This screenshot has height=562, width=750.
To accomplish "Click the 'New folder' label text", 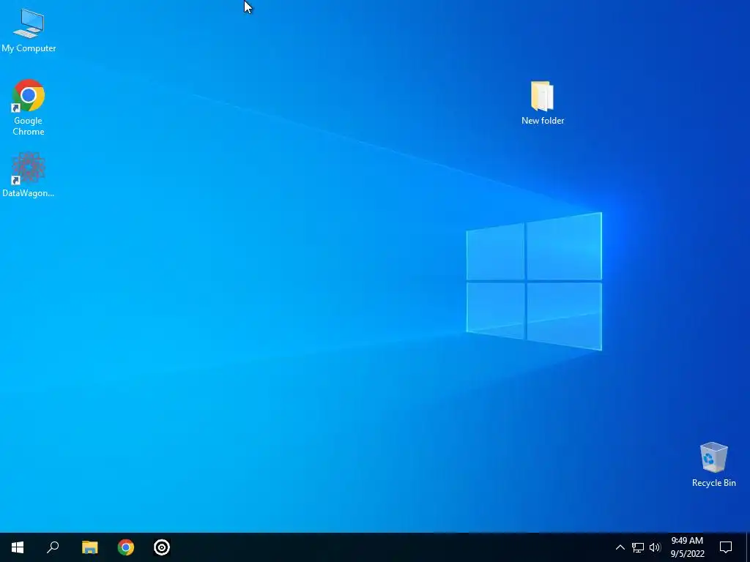I will click(x=543, y=121).
